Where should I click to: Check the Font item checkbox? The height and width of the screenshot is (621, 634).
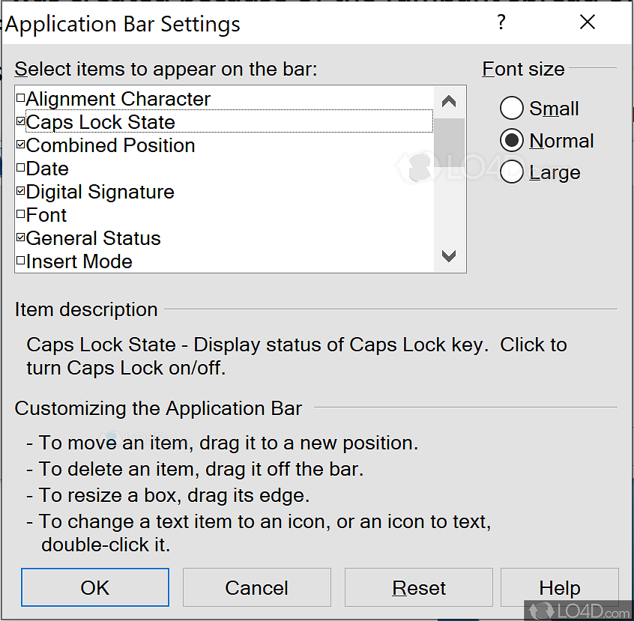(x=21, y=215)
